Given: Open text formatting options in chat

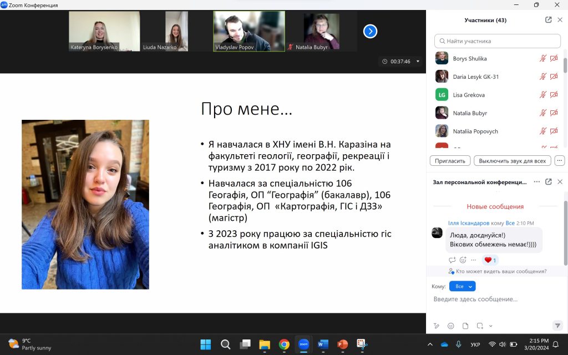Looking at the screenshot, I should pos(436,326).
